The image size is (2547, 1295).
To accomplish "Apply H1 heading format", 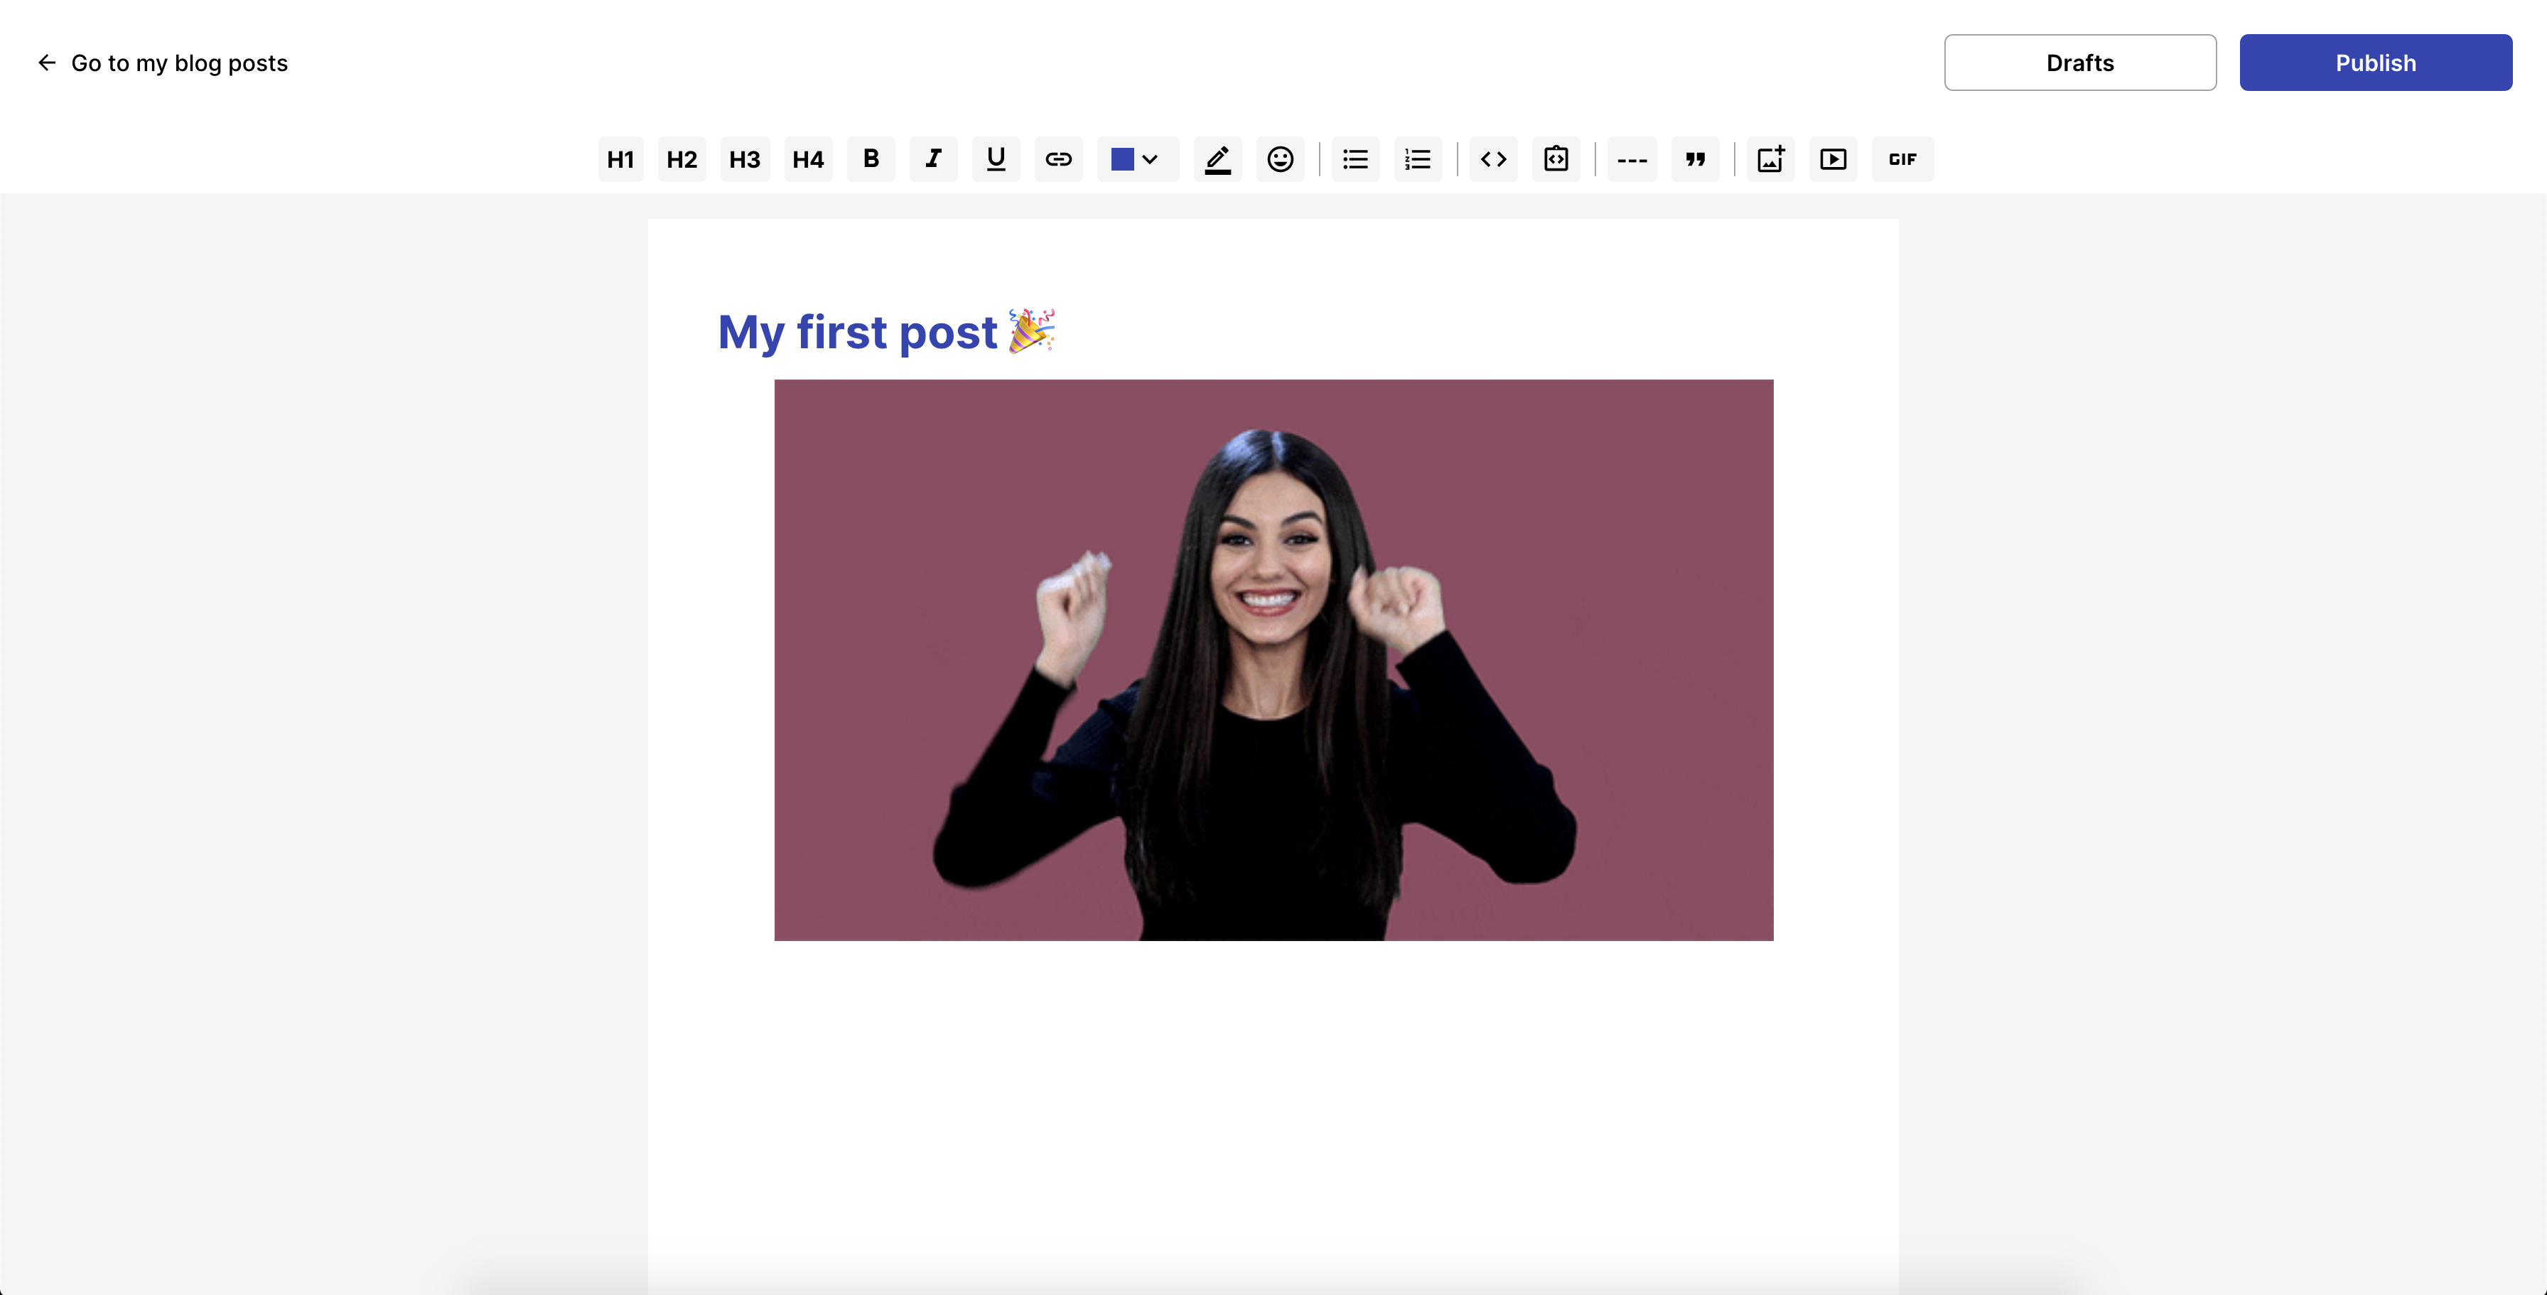I will (x=620, y=159).
